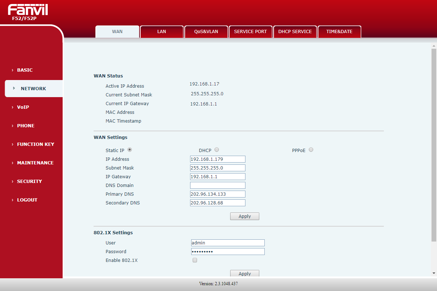The image size is (437, 291).
Task: Click the 802.1X Settings heading
Action: pyautogui.click(x=113, y=233)
